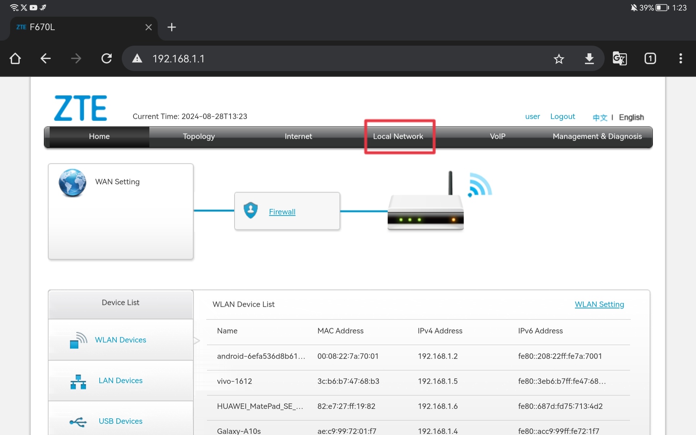The height and width of the screenshot is (435, 696).
Task: Open the browser three-dot menu
Action: (680, 59)
